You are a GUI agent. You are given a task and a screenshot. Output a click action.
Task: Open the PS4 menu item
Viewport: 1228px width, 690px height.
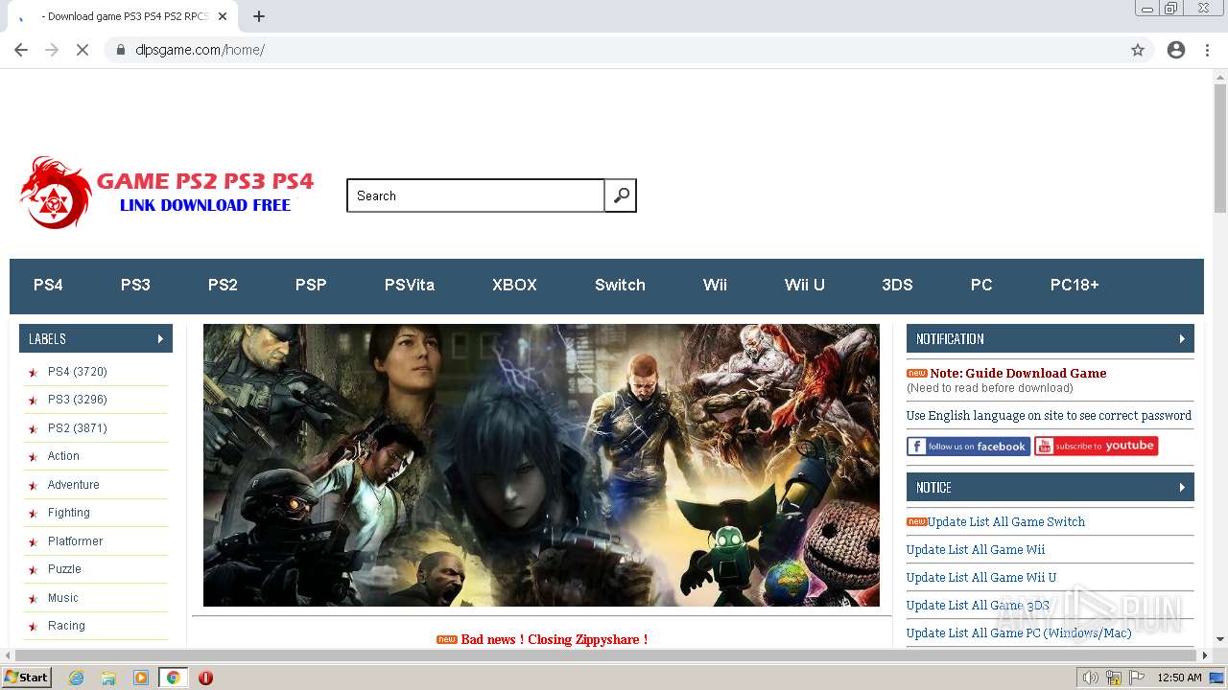click(48, 285)
